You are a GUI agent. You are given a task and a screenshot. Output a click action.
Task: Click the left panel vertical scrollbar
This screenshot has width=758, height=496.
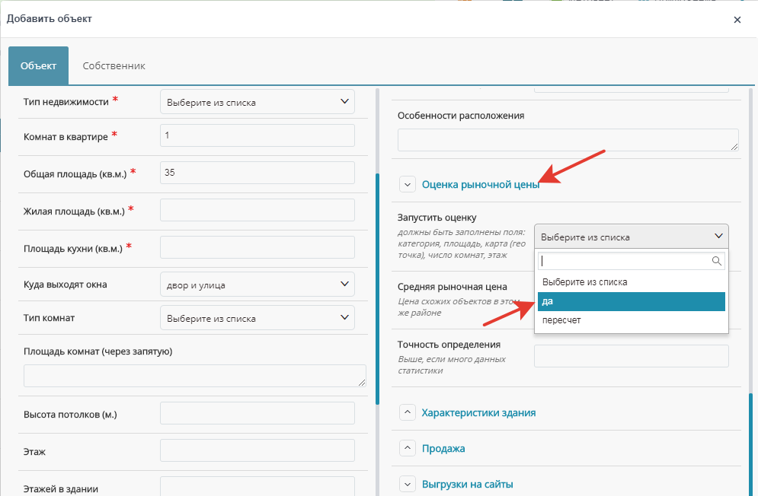tap(378, 289)
